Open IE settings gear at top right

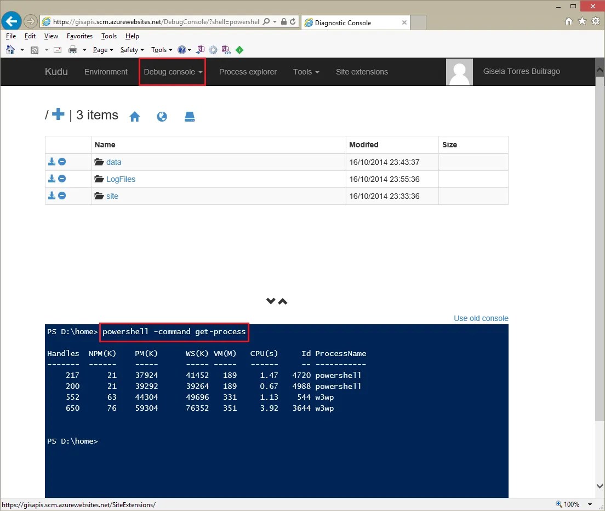tap(596, 21)
